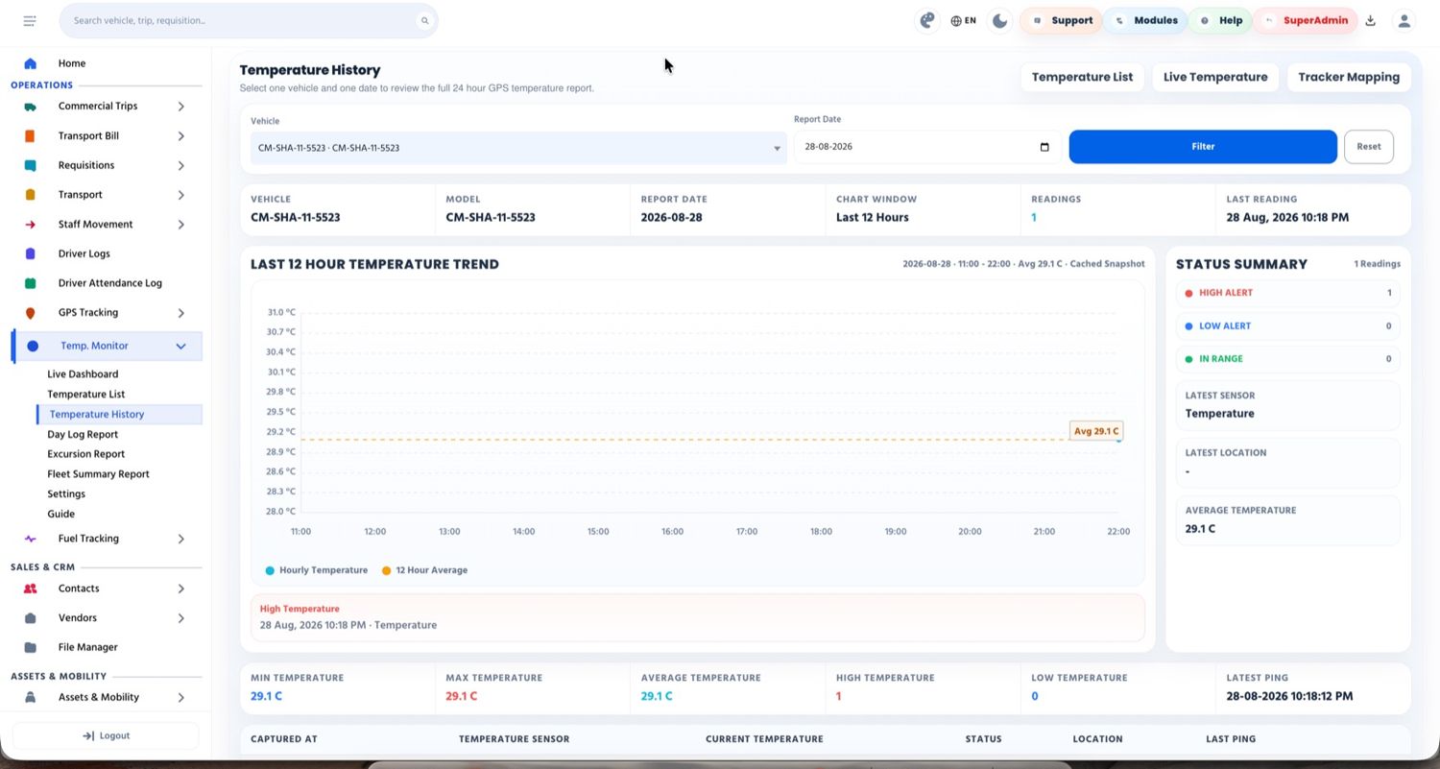Viewport: 1440px width, 769px height.
Task: Open Live Dashboard submenu item
Action: 83,374
